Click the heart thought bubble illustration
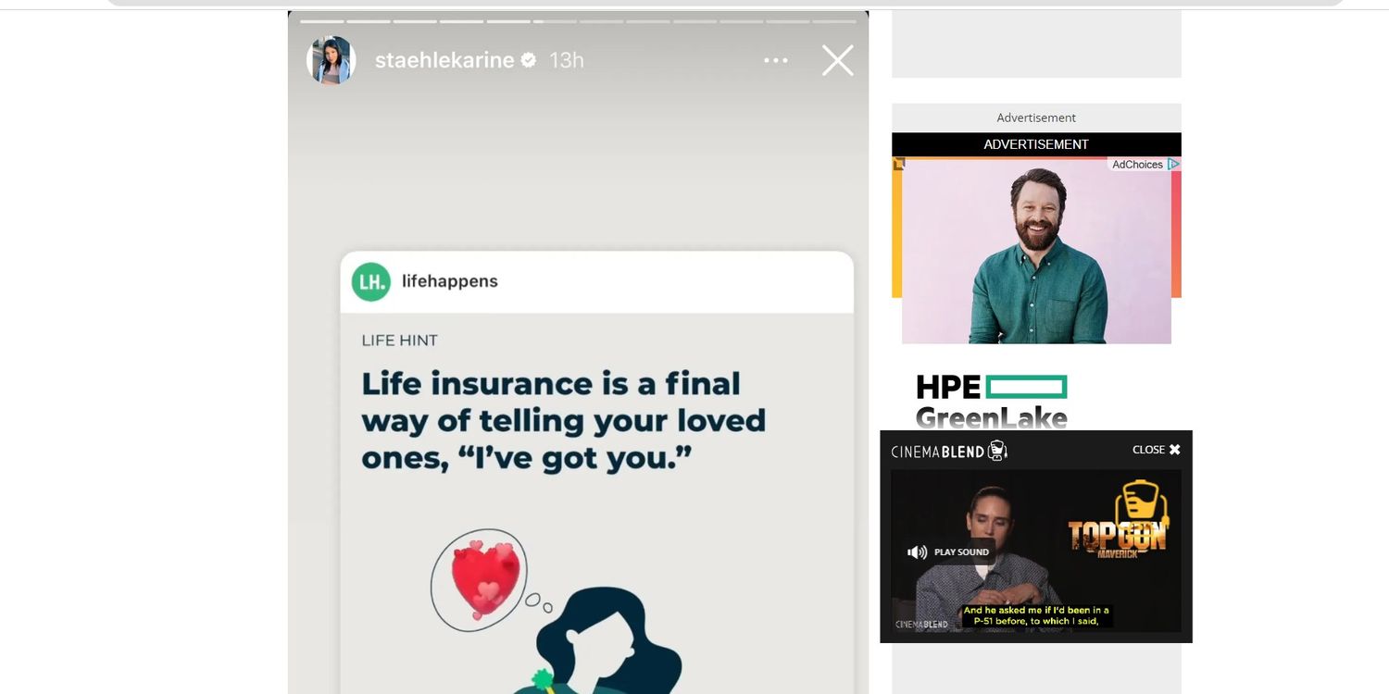Screen dimensions: 1389x694 479,579
